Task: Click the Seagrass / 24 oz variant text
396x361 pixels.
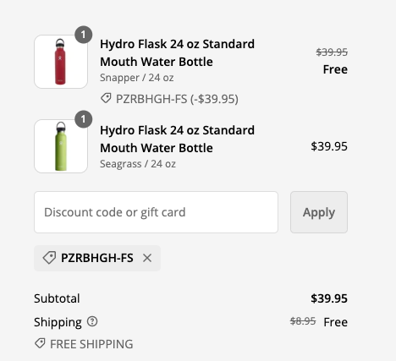Action: pyautogui.click(x=138, y=164)
